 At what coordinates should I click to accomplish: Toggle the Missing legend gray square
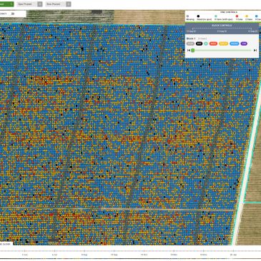pyautogui.click(x=187, y=16)
